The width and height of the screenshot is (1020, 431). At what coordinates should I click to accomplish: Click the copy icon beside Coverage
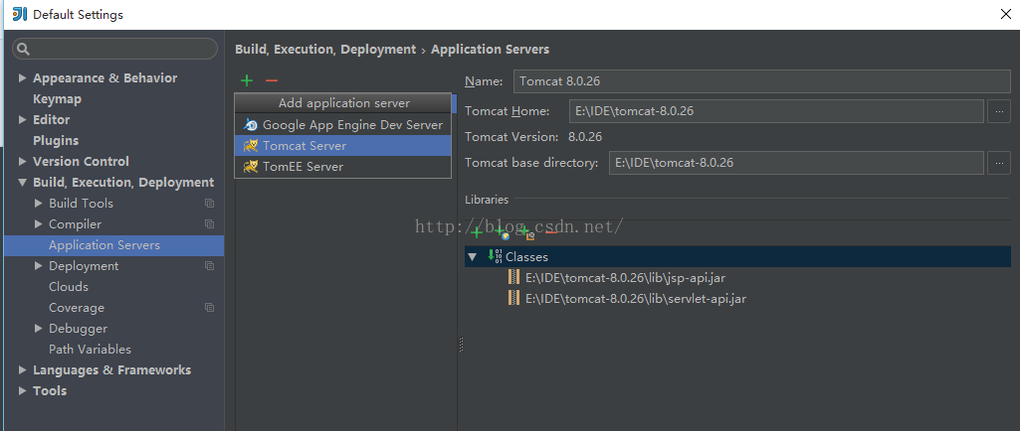[209, 307]
